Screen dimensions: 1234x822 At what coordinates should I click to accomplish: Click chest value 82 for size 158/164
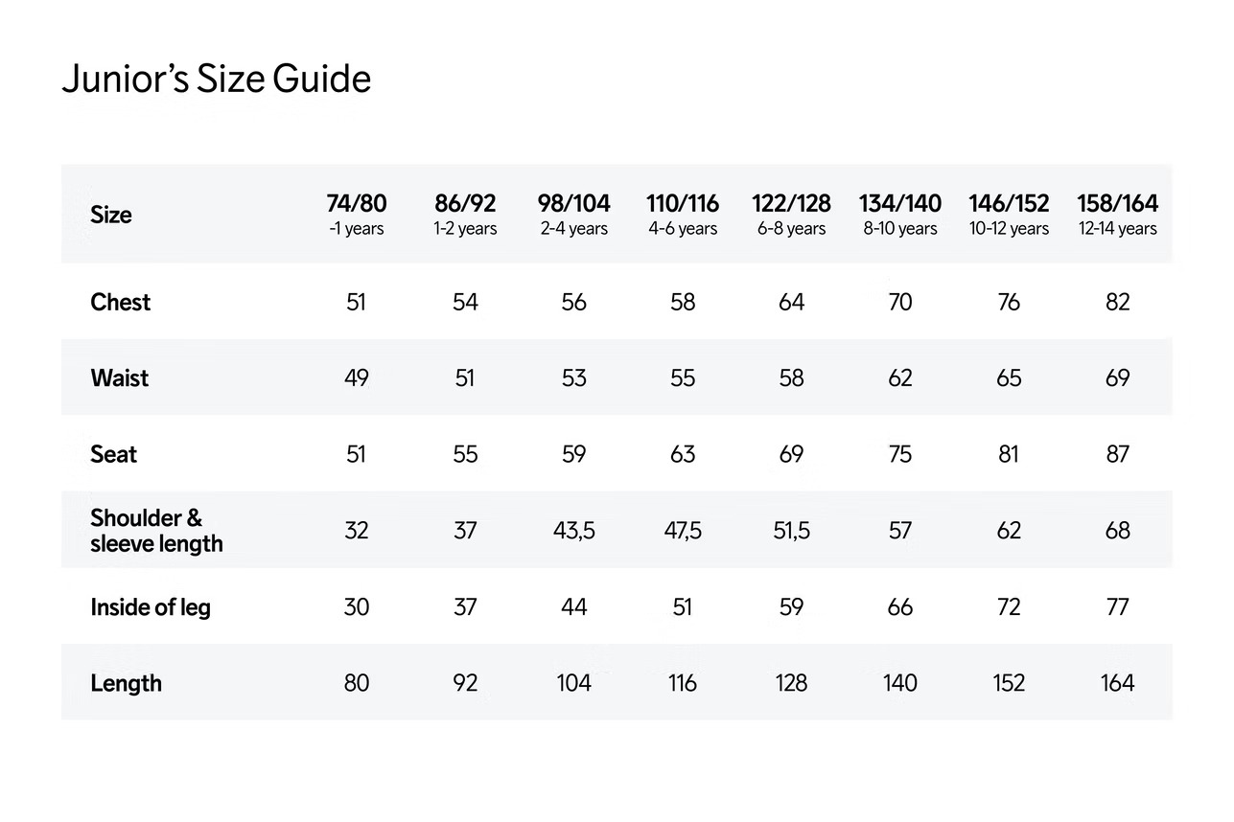[1118, 303]
